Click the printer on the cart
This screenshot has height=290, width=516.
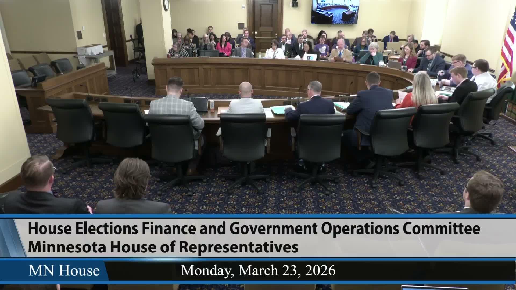tap(90, 49)
